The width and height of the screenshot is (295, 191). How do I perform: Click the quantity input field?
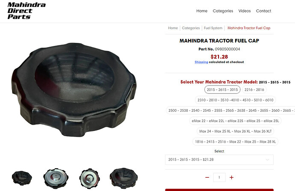[x=219, y=177]
